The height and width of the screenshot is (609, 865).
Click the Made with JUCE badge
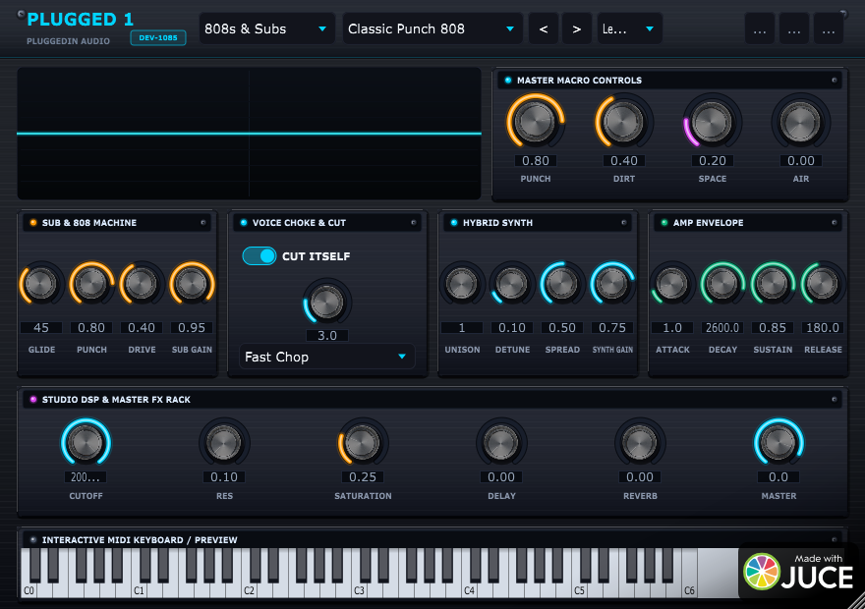coord(800,572)
